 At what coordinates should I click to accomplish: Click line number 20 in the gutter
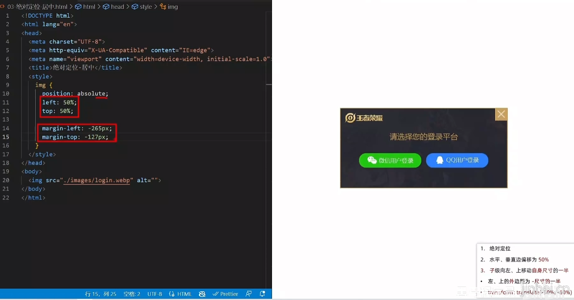click(6, 180)
